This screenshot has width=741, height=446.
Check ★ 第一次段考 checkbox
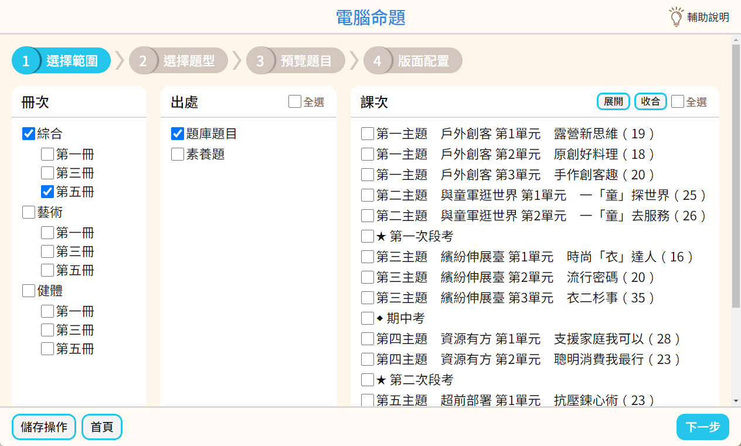pos(368,236)
